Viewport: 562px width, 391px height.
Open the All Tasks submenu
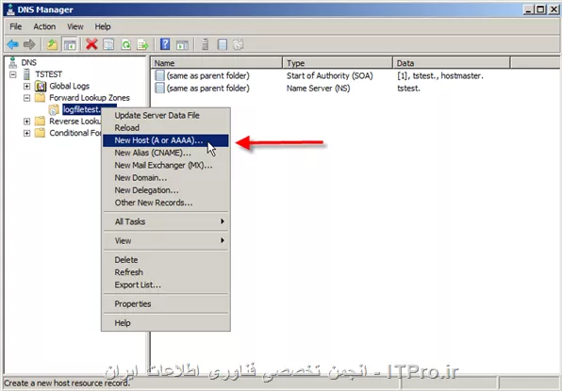166,221
